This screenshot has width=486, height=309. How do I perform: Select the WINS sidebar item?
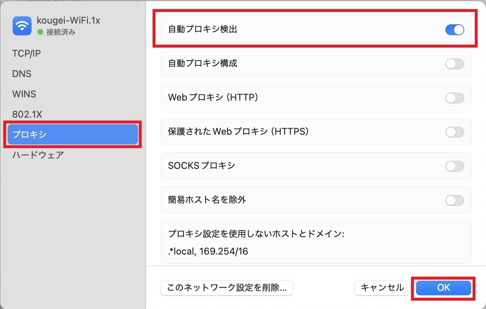click(x=24, y=94)
